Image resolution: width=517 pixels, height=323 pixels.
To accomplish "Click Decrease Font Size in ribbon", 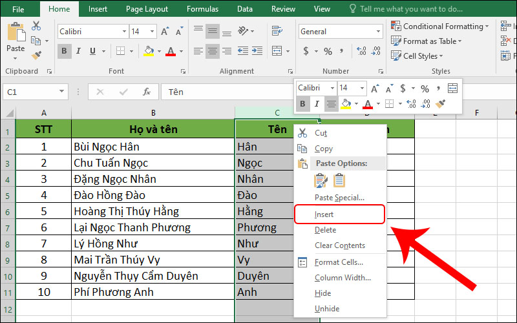I will coord(180,32).
